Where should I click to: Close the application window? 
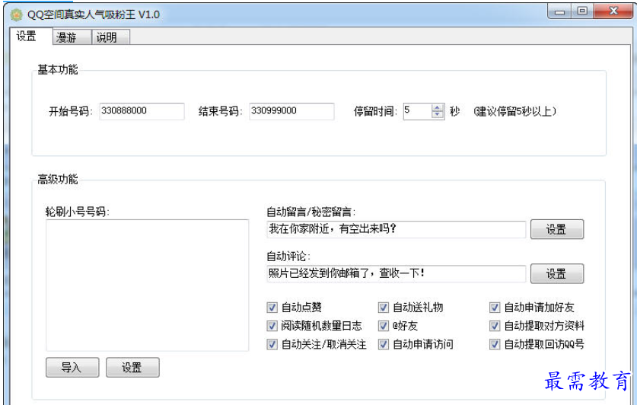613,11
